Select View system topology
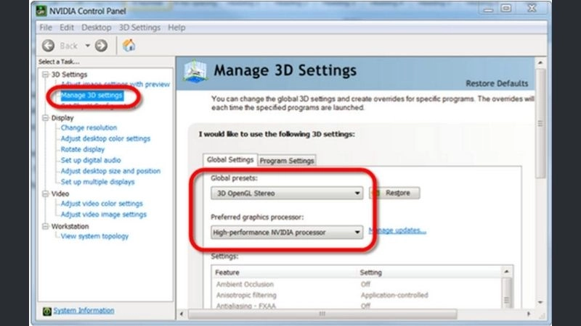 coord(94,236)
